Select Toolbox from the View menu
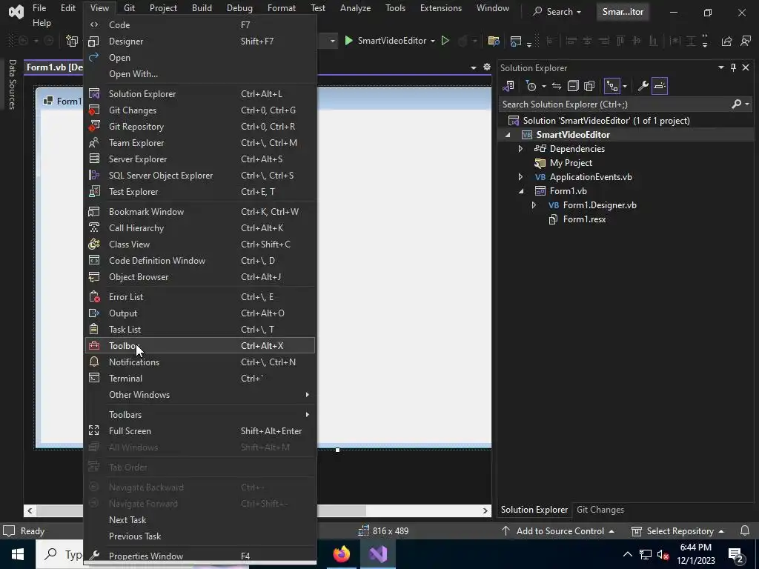Image resolution: width=759 pixels, height=569 pixels. coord(200,345)
